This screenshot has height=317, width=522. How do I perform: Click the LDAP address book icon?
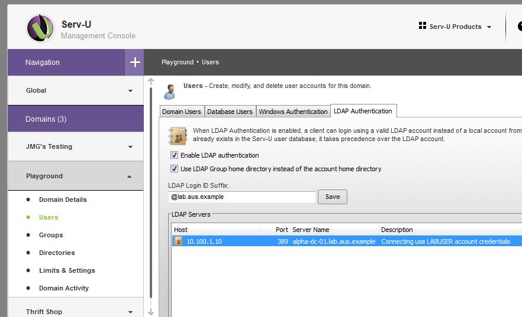coord(178,136)
